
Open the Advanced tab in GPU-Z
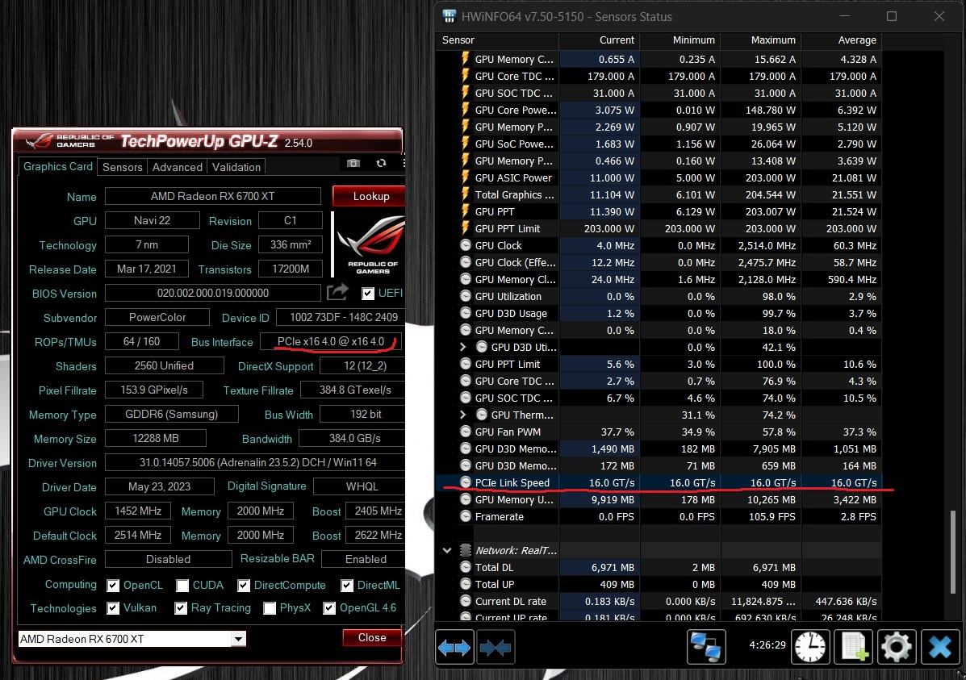click(178, 167)
